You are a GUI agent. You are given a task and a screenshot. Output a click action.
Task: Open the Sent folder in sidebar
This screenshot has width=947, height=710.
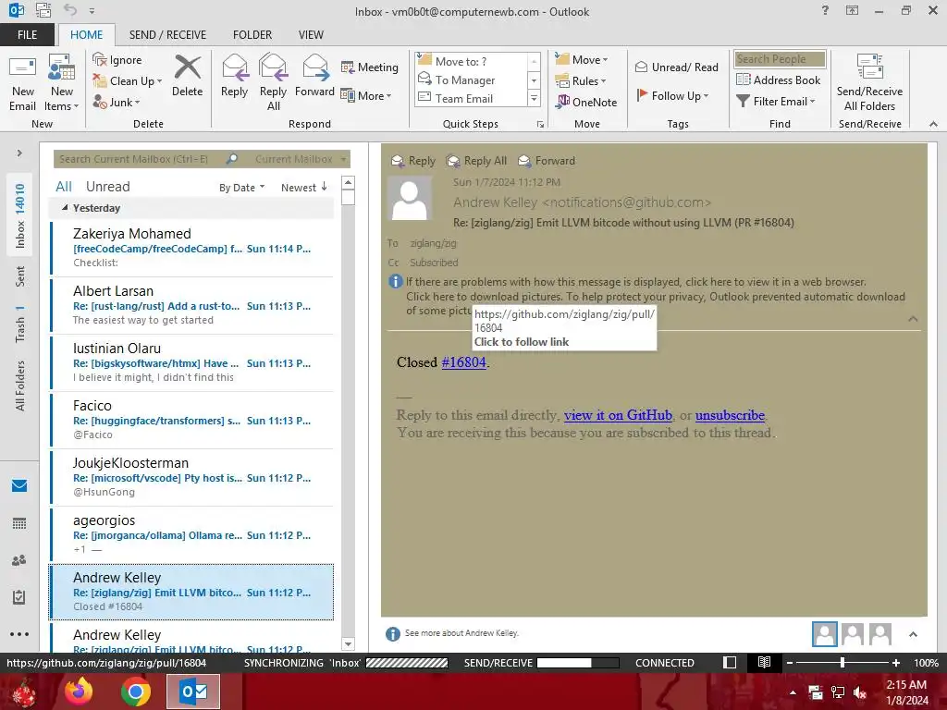20,275
